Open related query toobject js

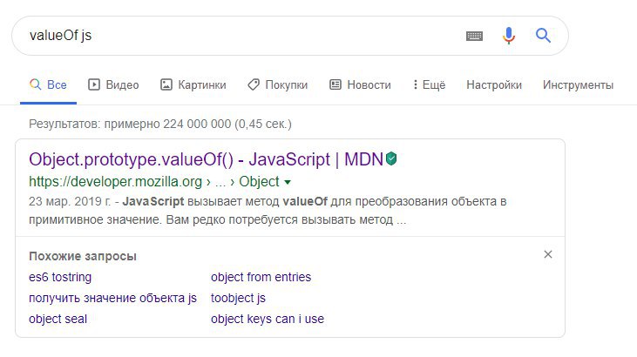(x=238, y=298)
